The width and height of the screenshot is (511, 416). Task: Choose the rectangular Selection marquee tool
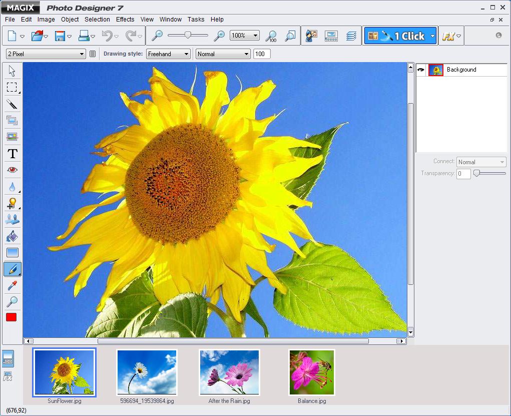[x=12, y=87]
